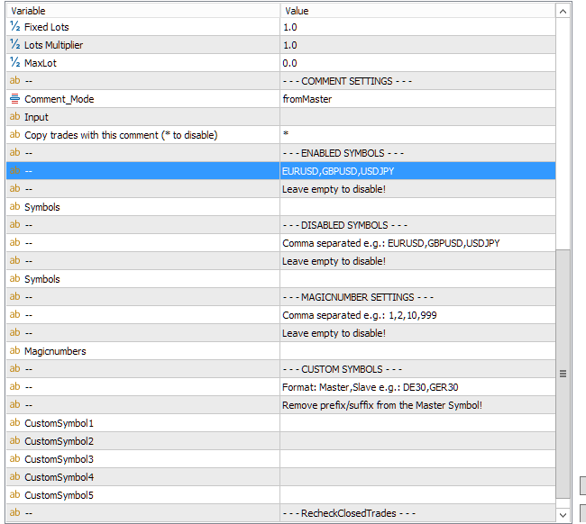The height and width of the screenshot is (524, 586).
Task: Edit the MaxLot value field
Action: 417,63
